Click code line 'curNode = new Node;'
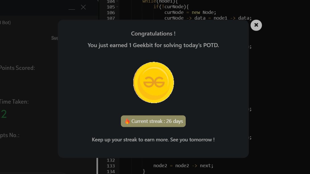Viewport: 310px width, 174px height. 190,12
